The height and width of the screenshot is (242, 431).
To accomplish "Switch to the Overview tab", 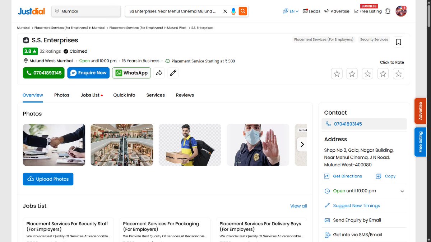I will [x=33, y=95].
